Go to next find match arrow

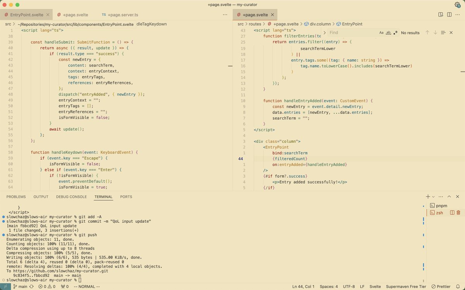pyautogui.click(x=435, y=32)
